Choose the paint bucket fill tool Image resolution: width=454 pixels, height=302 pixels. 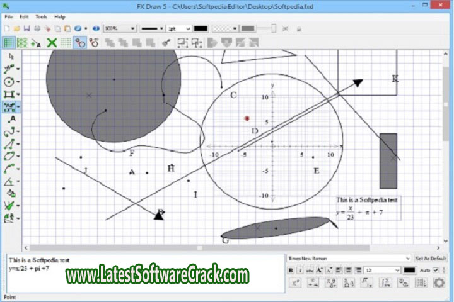[9, 193]
